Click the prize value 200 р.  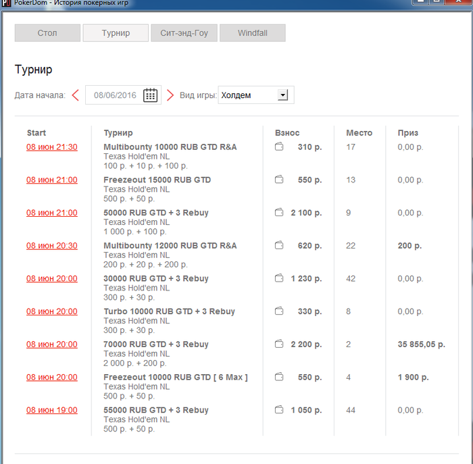coord(409,246)
